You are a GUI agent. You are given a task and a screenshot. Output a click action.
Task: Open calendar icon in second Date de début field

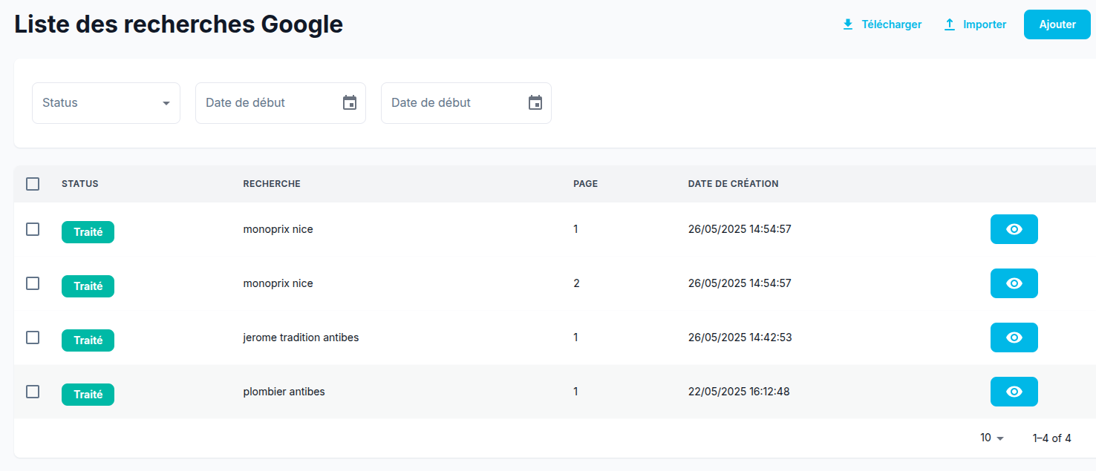point(535,103)
